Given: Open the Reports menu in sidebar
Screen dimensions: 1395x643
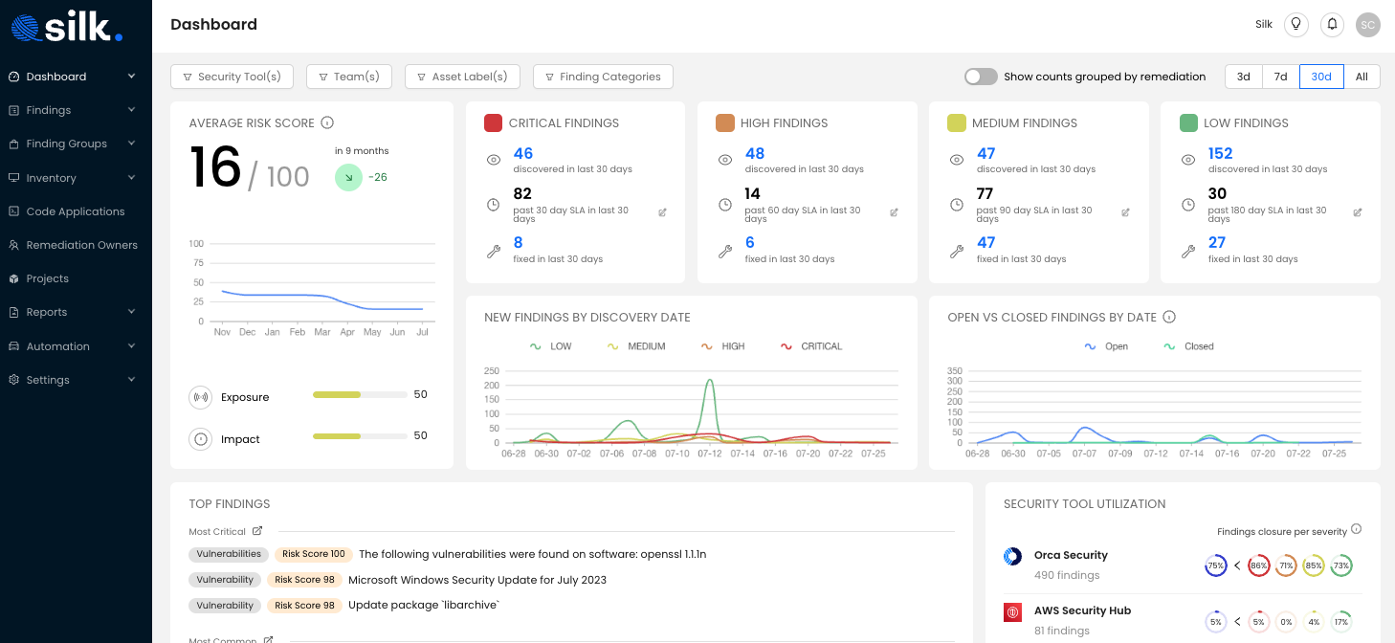Looking at the screenshot, I should pos(72,311).
